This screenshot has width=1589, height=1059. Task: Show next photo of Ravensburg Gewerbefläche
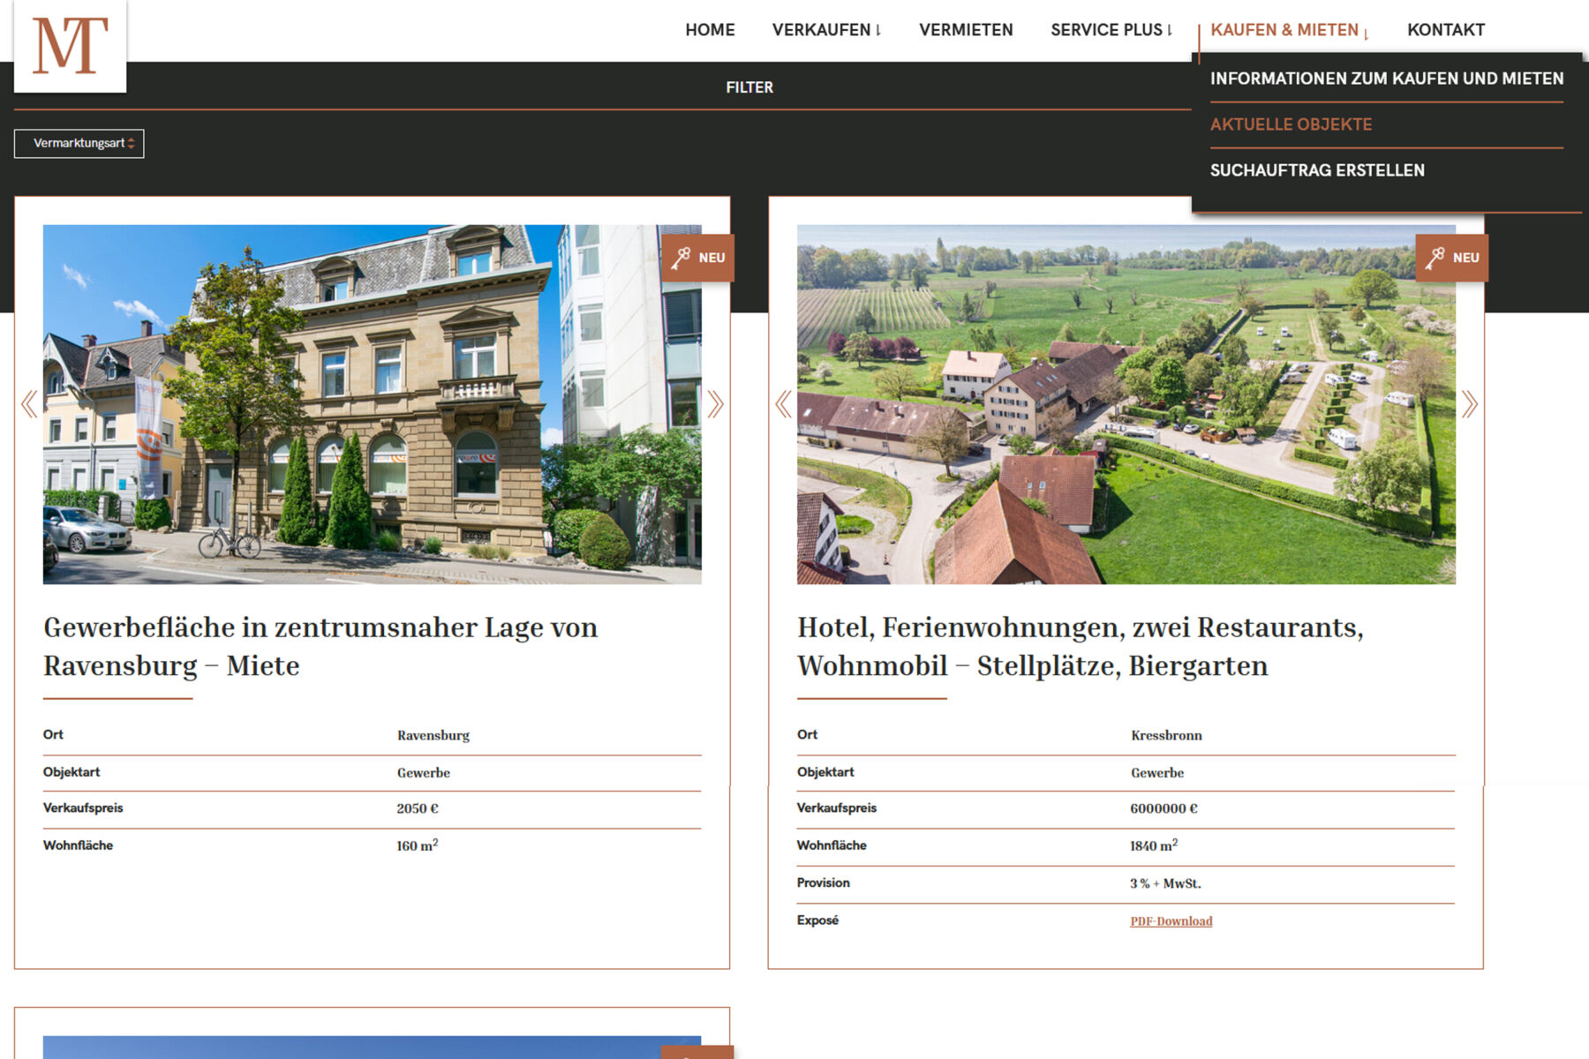click(715, 404)
